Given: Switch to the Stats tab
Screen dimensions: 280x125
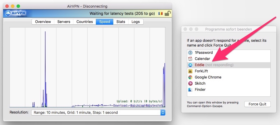Looking at the screenshot, I should click(121, 22).
